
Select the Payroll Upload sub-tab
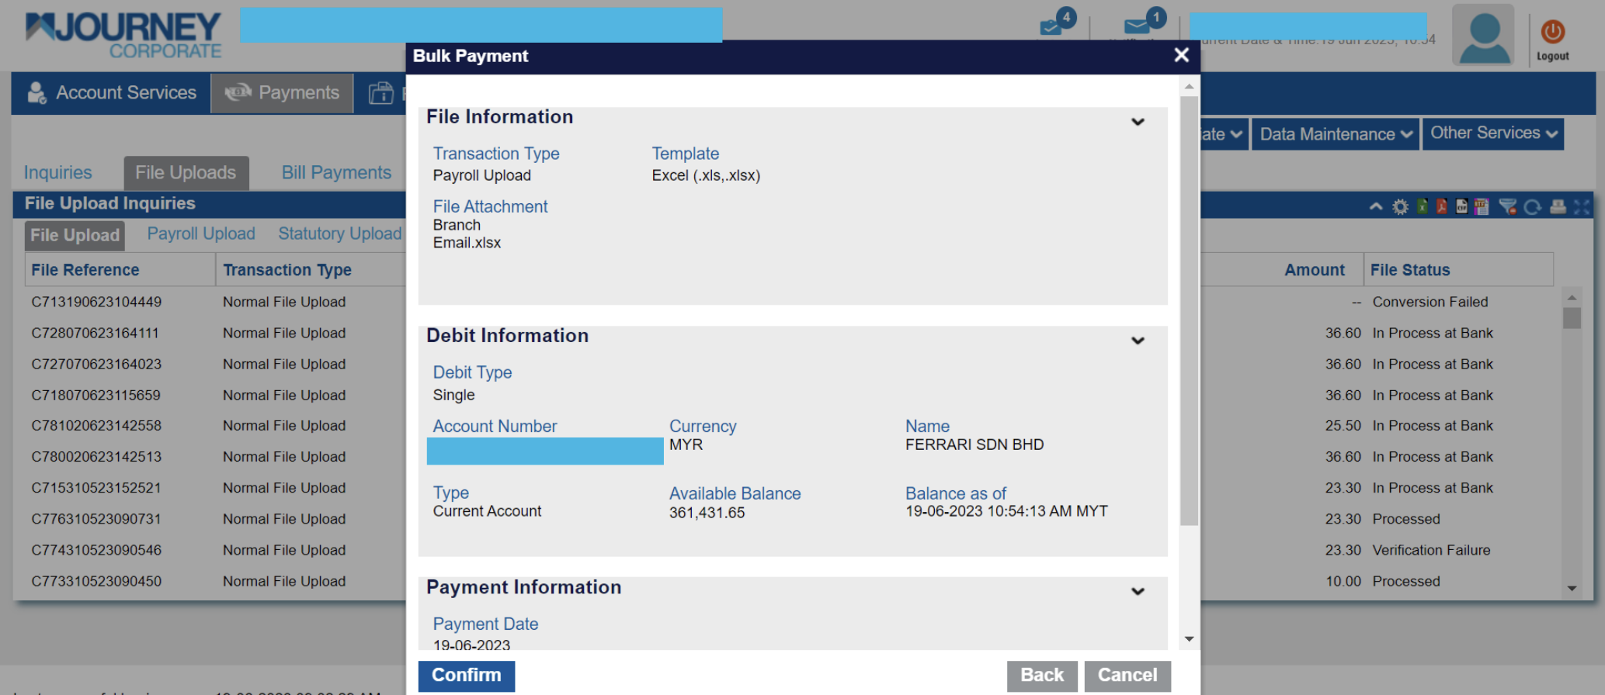201,234
